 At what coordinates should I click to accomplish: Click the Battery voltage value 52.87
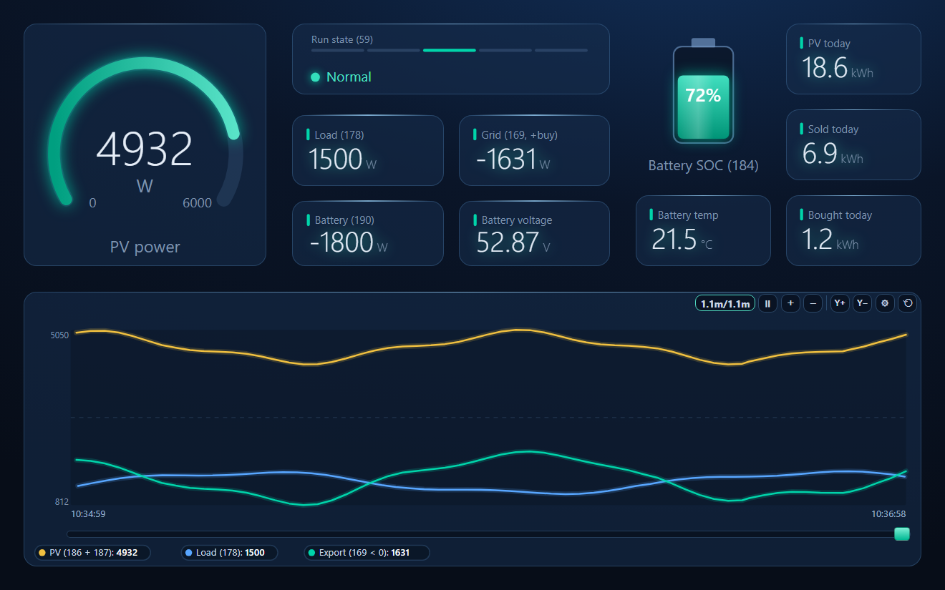click(x=508, y=242)
